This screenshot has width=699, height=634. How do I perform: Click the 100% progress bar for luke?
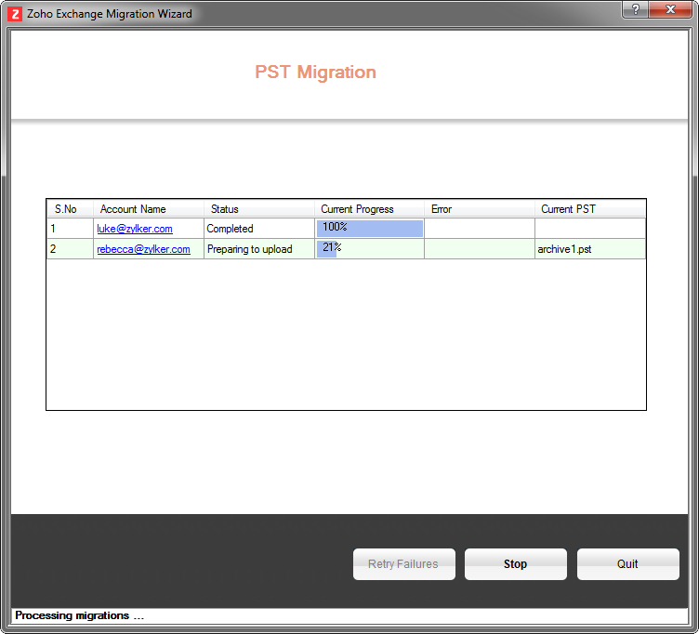coord(369,229)
